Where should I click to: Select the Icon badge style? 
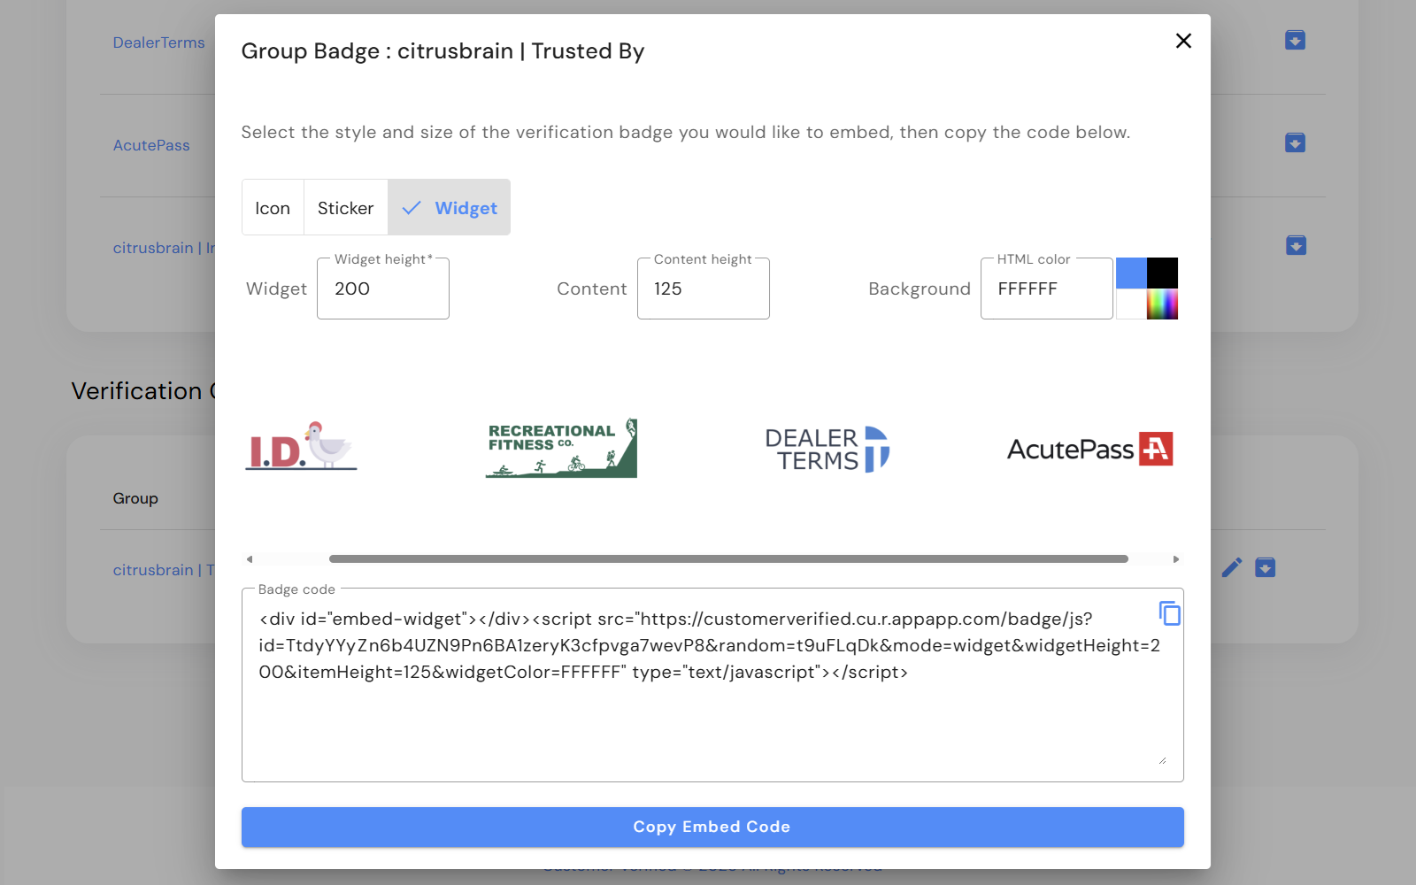[273, 208]
